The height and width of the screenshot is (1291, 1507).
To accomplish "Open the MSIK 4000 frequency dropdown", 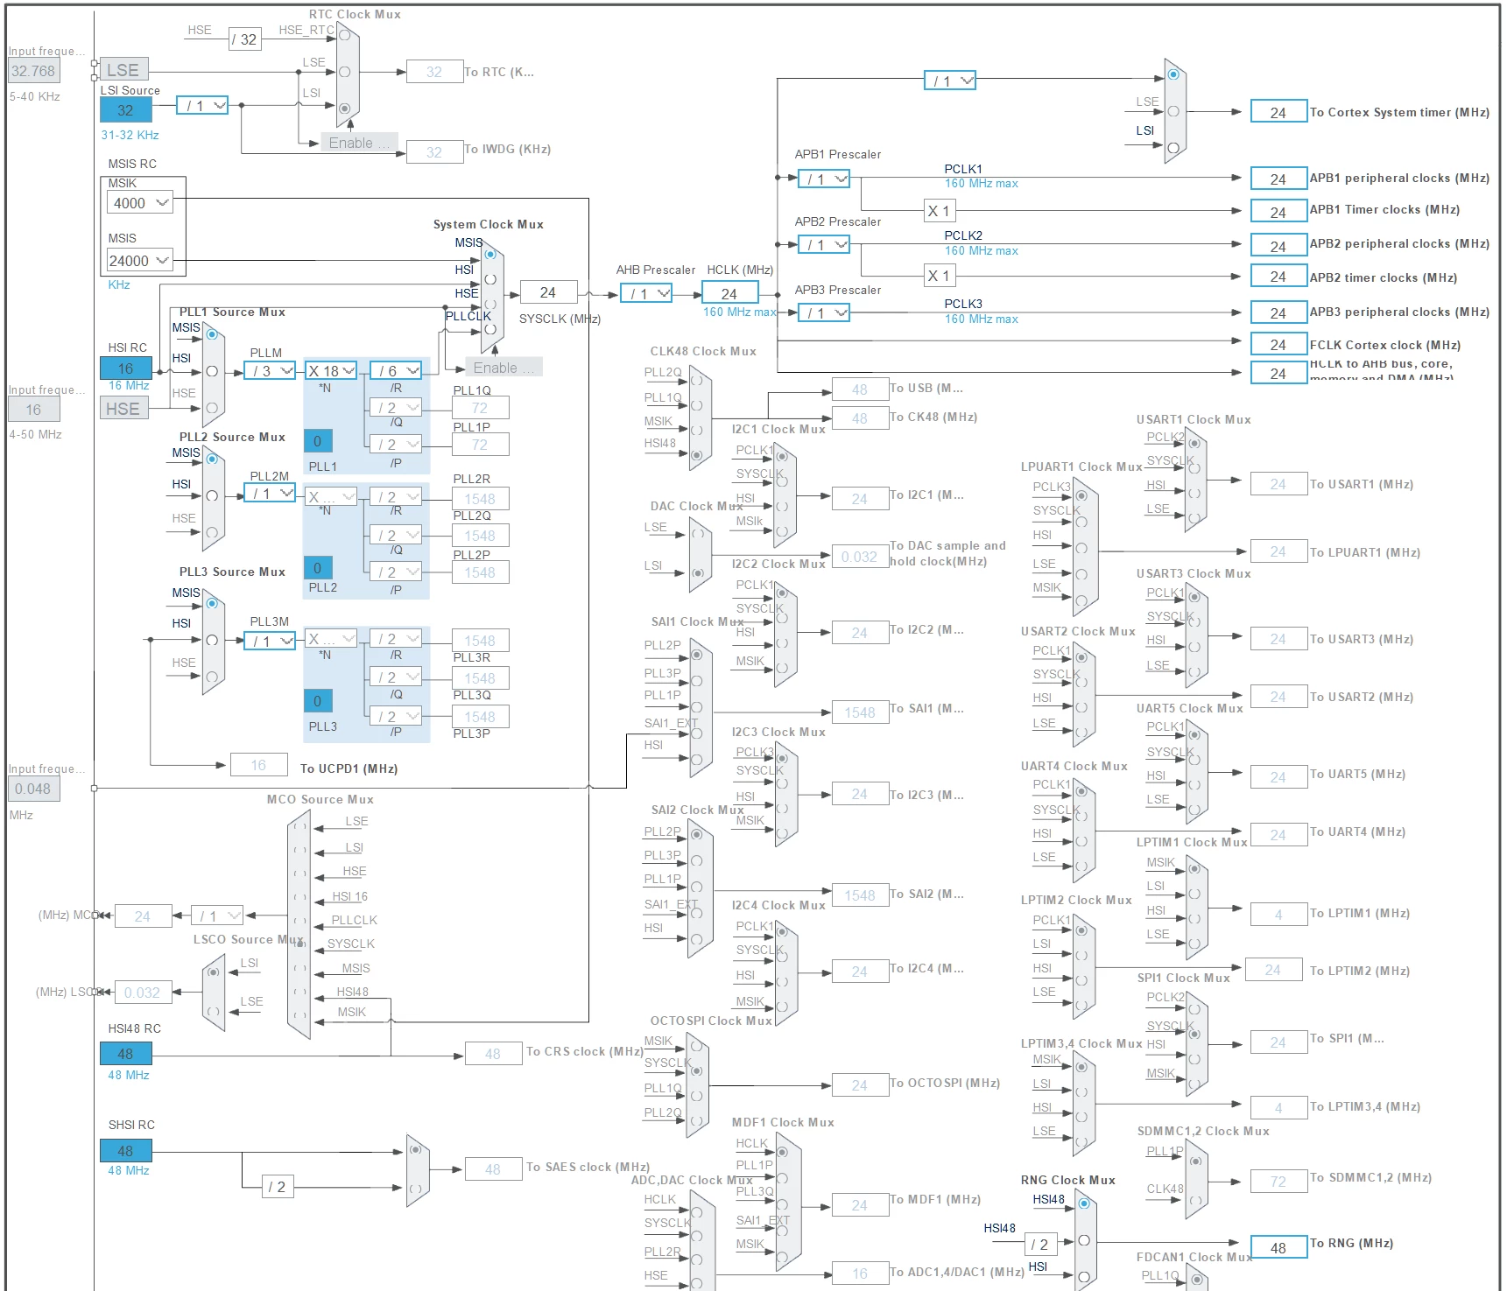I will (140, 203).
